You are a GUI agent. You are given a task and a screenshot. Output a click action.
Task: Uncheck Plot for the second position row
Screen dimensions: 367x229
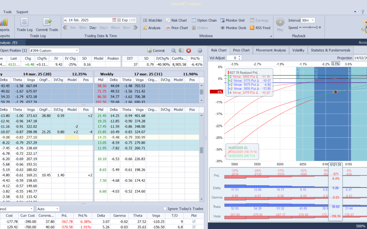click(194, 227)
